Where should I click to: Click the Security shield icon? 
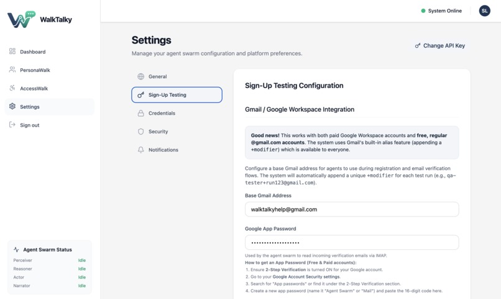click(140, 132)
